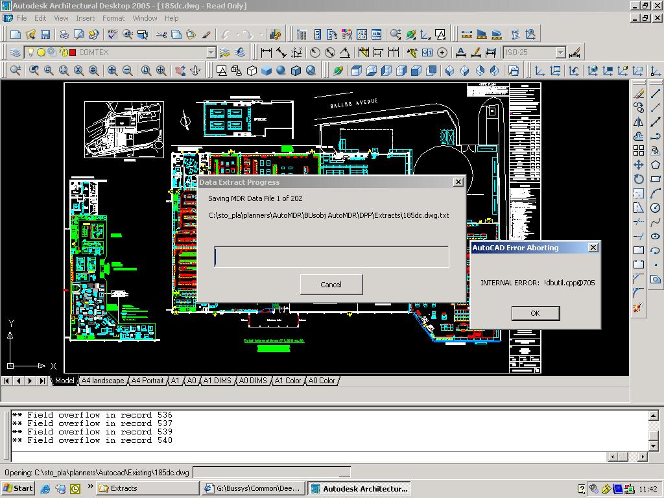The image size is (664, 498).
Task: Click the Linear Dimension icon
Action: [x=266, y=53]
